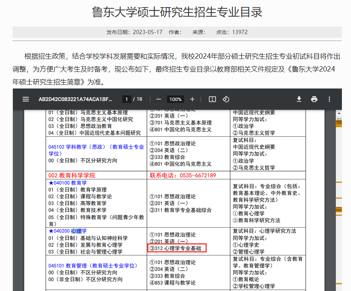Click ②教育科学研究方法 text
The width and height of the screenshot is (351, 291).
click(x=257, y=221)
